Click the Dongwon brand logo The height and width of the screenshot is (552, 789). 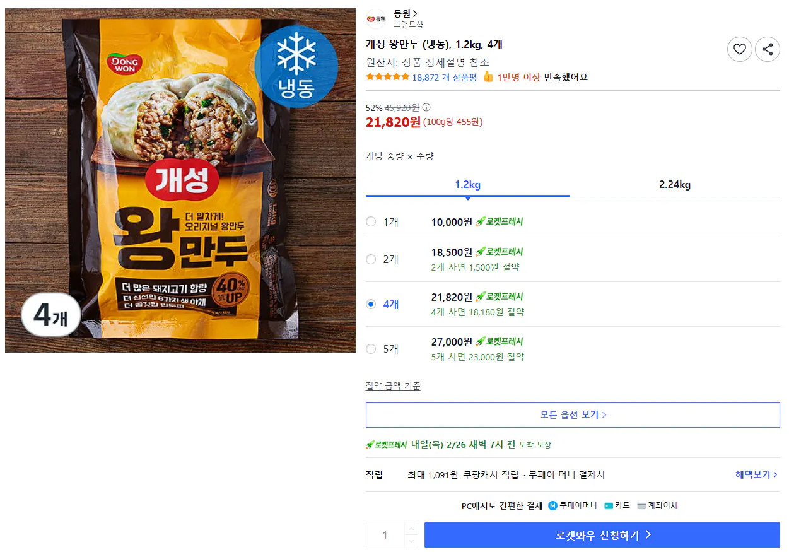point(377,17)
